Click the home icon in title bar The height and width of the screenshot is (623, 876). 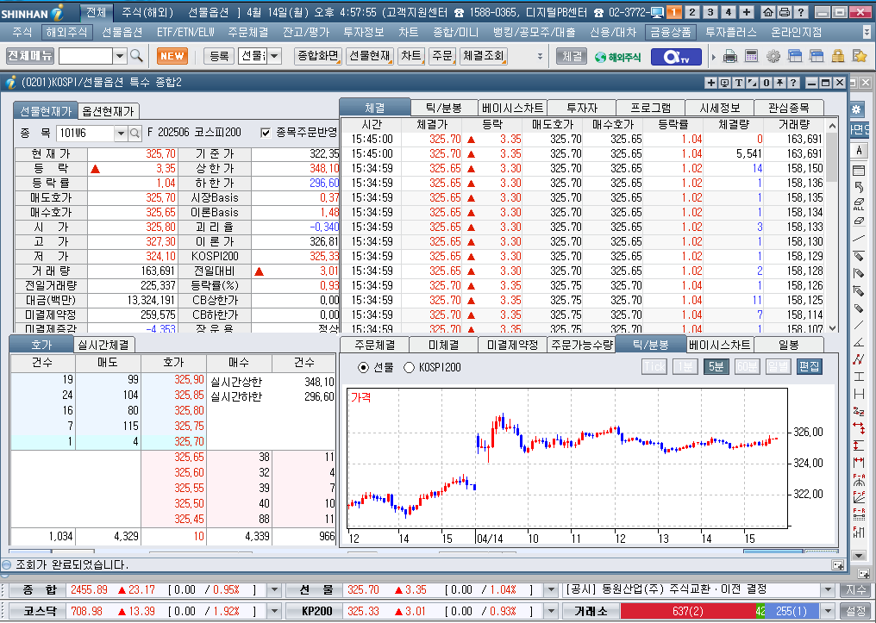click(x=769, y=12)
